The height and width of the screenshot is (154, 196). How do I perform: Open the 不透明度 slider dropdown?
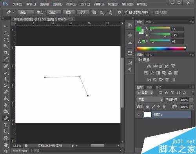(x=192, y=100)
